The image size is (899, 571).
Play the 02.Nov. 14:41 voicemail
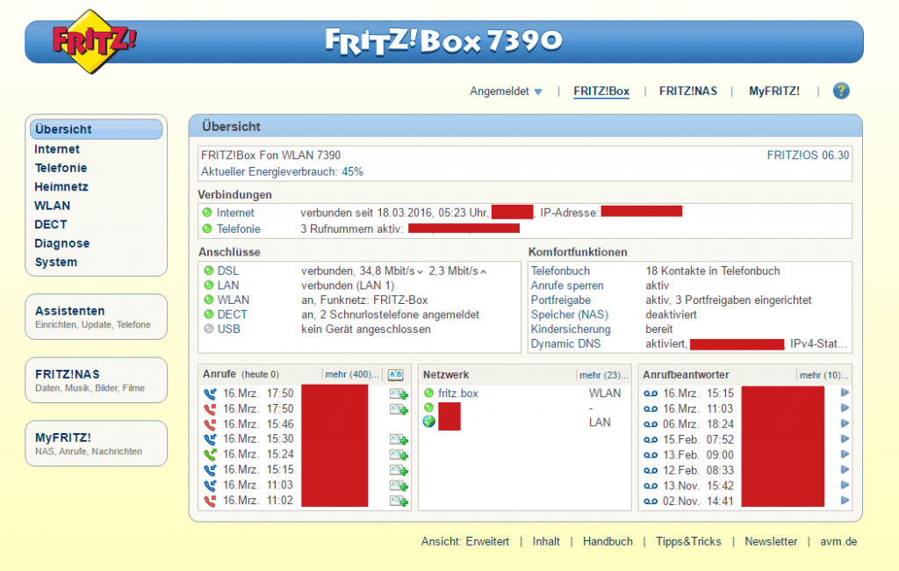845,501
